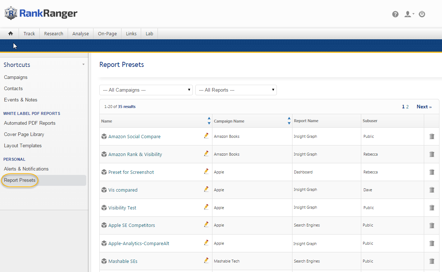Sort by the Name column arrows
Image resolution: width=442 pixels, height=272 pixels.
click(x=209, y=121)
